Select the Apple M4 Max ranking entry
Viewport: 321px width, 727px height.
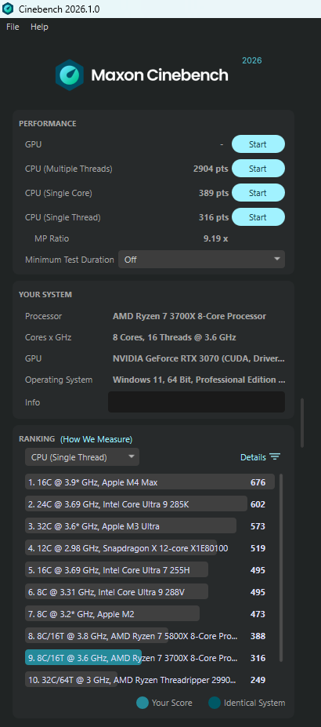pyautogui.click(x=150, y=482)
